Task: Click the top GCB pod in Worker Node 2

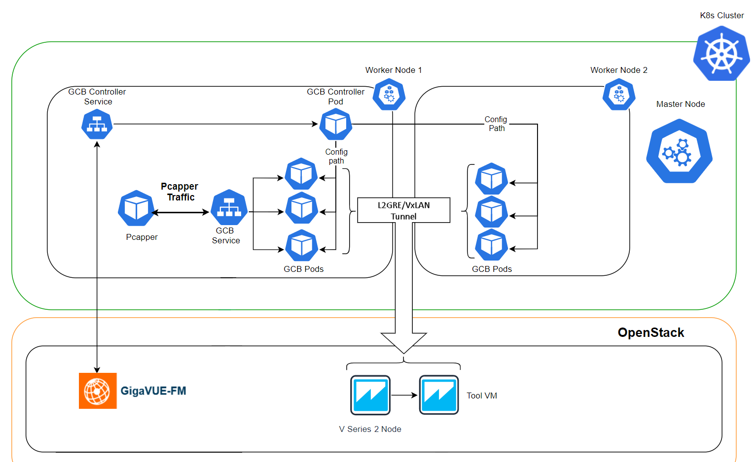Action: tap(492, 179)
